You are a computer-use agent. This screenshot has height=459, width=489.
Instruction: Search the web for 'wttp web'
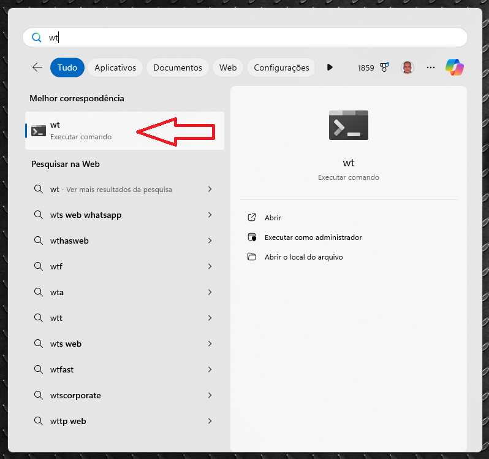coord(124,421)
